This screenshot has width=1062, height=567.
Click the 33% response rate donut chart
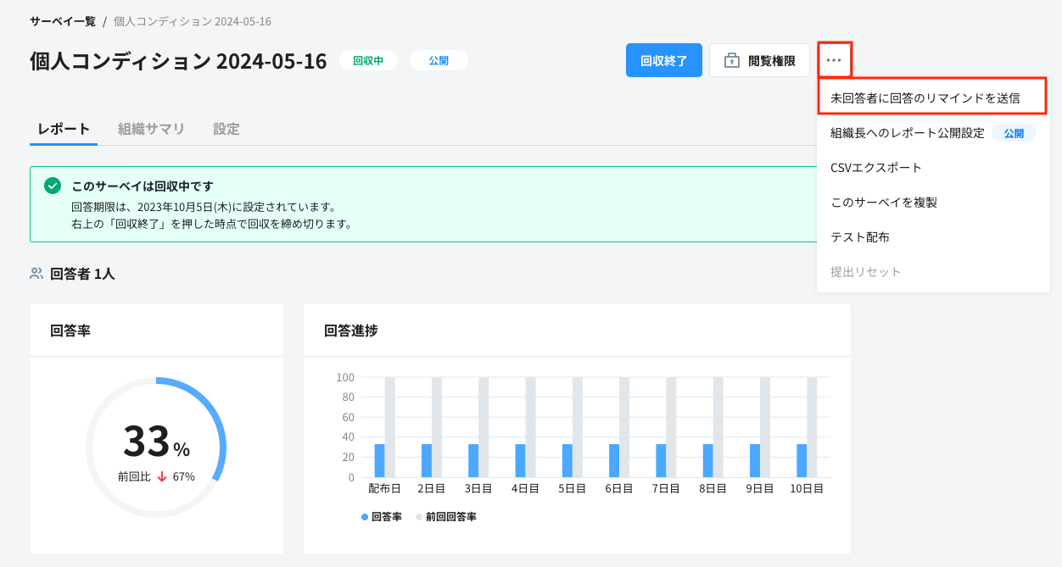pos(156,447)
